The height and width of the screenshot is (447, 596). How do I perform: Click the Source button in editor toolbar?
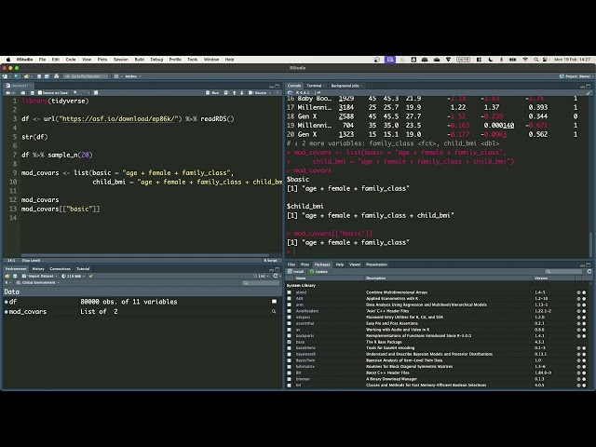pyautogui.click(x=258, y=93)
